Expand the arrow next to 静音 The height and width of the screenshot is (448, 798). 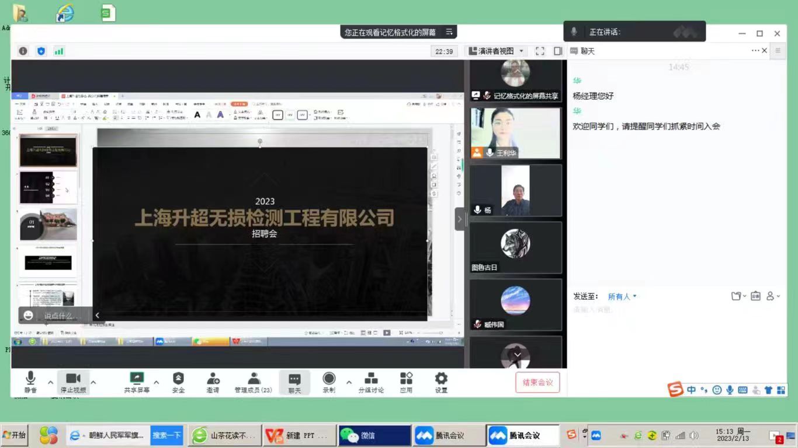coord(50,383)
